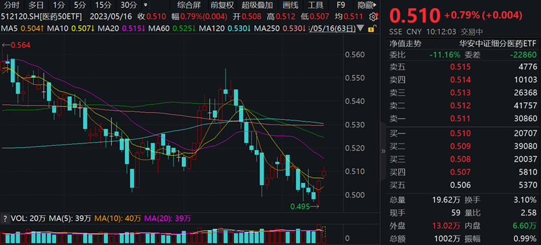Open the 前复权 adjustment selector
Screen dimensions: 541x245
point(222,5)
